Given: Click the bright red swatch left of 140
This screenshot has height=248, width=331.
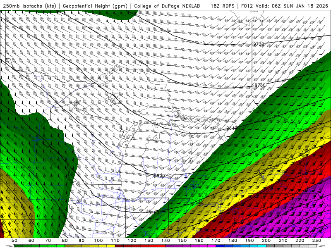Looking at the screenshot, I should (161, 246).
